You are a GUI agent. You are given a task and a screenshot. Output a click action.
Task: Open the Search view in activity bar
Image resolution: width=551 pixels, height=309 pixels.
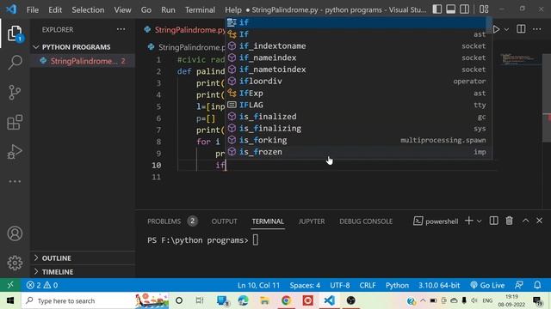[x=15, y=63]
